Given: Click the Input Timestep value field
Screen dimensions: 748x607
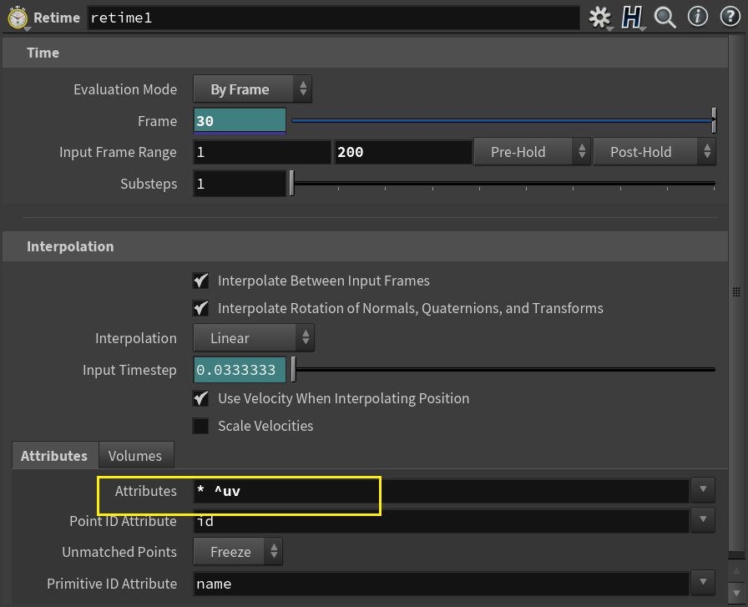Looking at the screenshot, I should (240, 370).
